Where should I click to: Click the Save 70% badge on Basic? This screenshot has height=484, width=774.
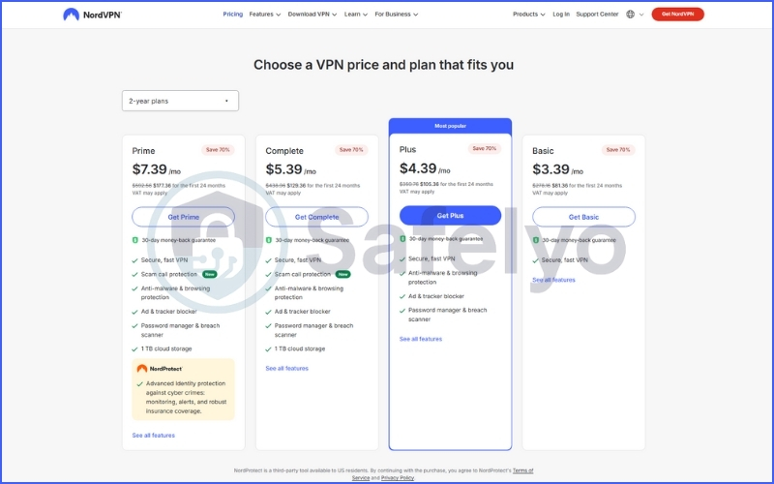pos(618,150)
